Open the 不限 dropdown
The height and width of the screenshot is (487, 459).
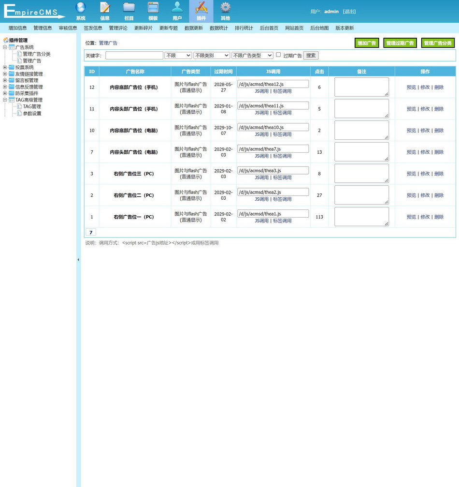pyautogui.click(x=178, y=55)
